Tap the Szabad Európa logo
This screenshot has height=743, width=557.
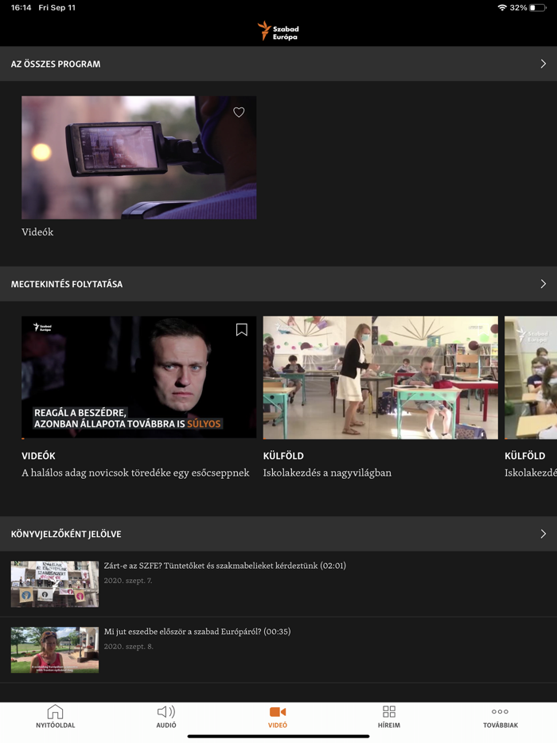(278, 31)
